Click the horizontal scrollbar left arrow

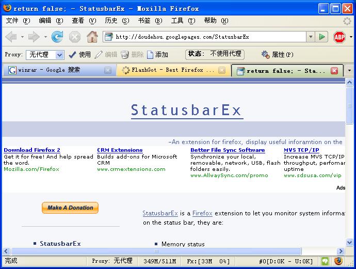point(6,251)
